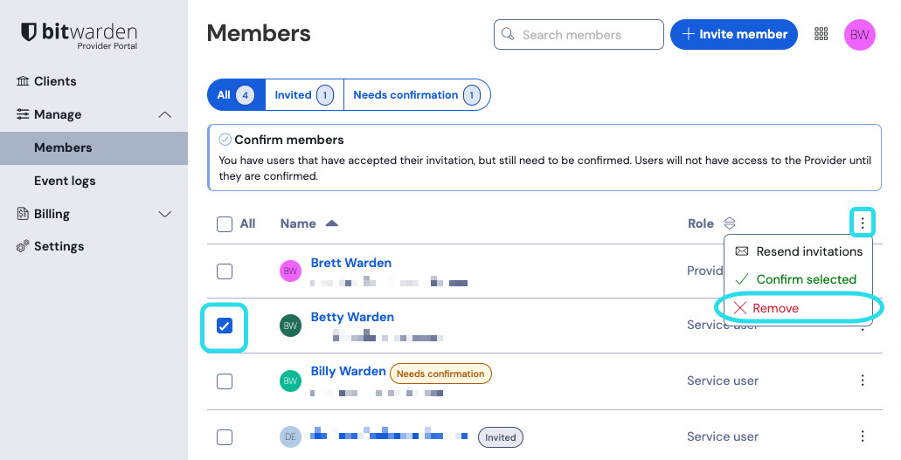Open bulk actions three-dot menu in header
The image size is (901, 460).
coord(863,223)
